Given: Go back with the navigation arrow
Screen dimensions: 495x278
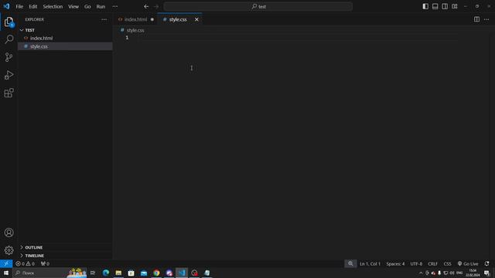Looking at the screenshot, I should point(146,6).
